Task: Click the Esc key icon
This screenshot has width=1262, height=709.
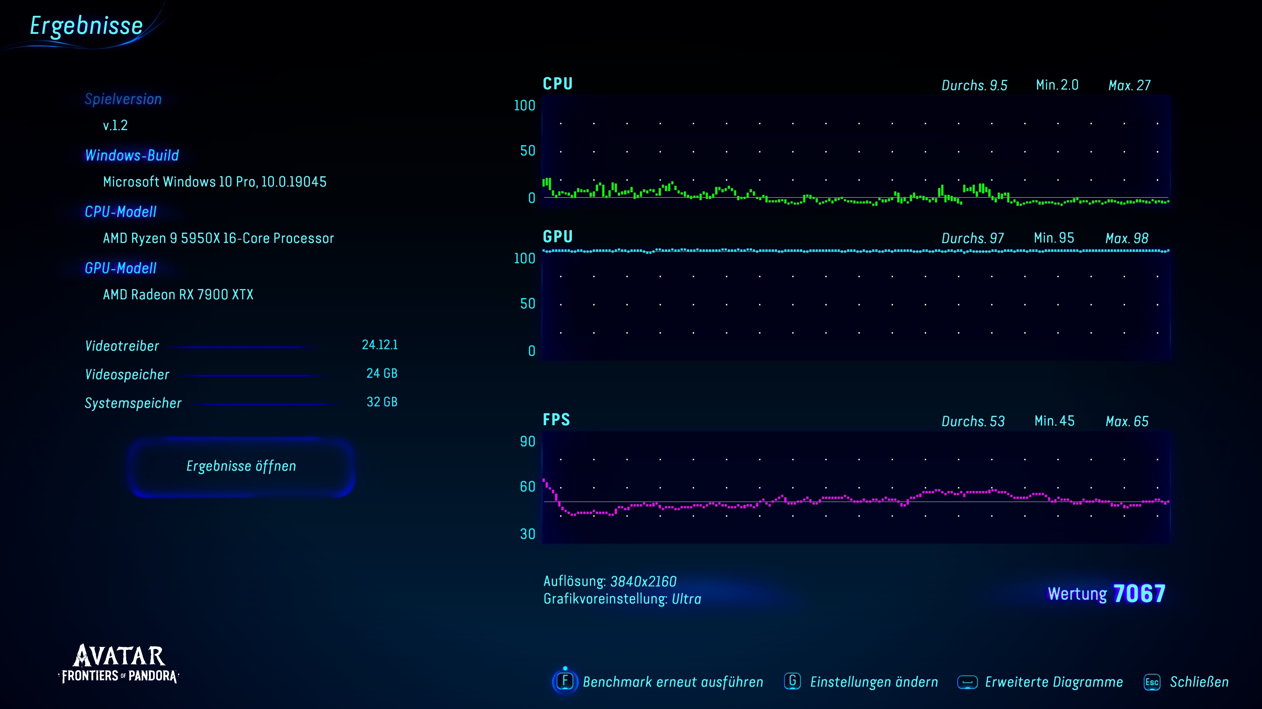Action: point(1152,682)
